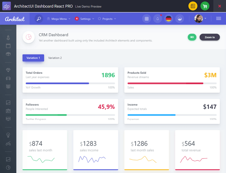
Task: Click the Zoom In button
Action: 210,37
